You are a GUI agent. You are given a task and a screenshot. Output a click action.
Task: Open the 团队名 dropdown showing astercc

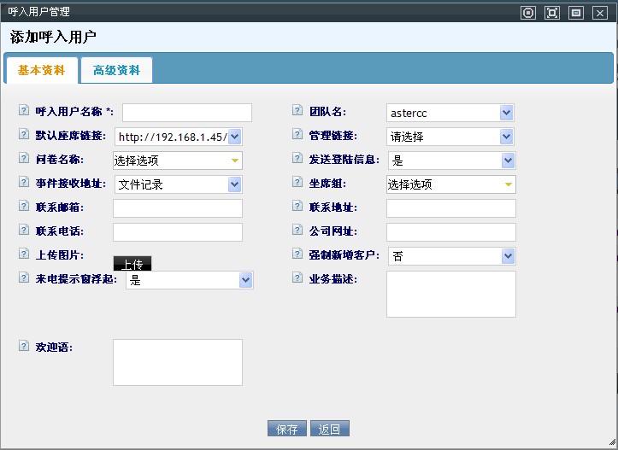click(450, 113)
